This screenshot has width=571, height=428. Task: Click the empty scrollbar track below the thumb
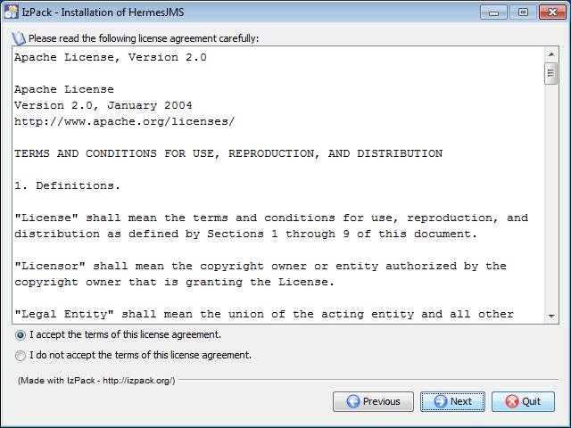tap(551, 196)
